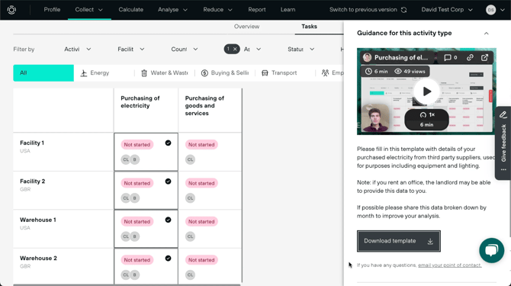Screen dimensions: 511x286
Task: Click the Facility 1 row label
Action: pyautogui.click(x=32, y=143)
